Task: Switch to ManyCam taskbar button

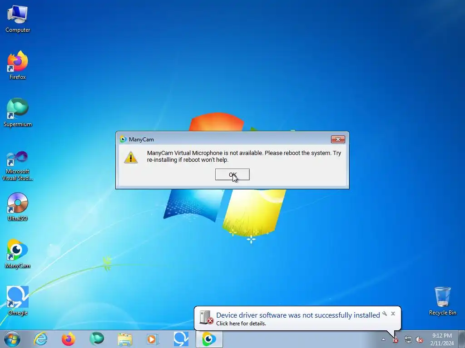Action: pos(209,339)
